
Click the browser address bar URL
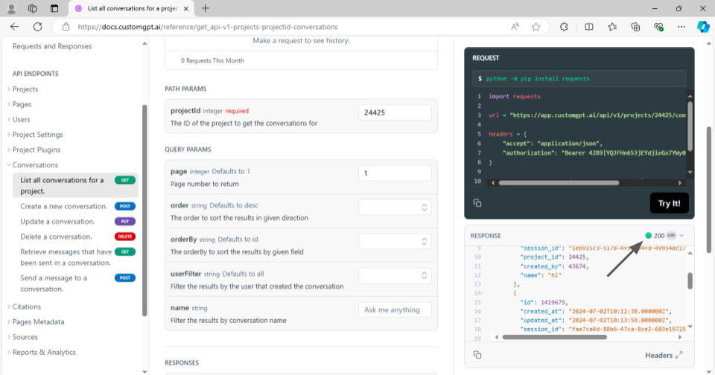coord(208,27)
